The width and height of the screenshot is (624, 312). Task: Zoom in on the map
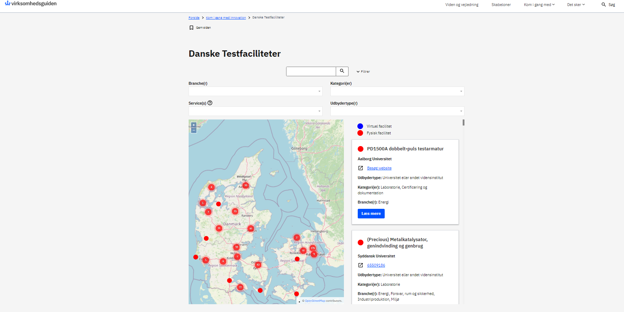194,125
